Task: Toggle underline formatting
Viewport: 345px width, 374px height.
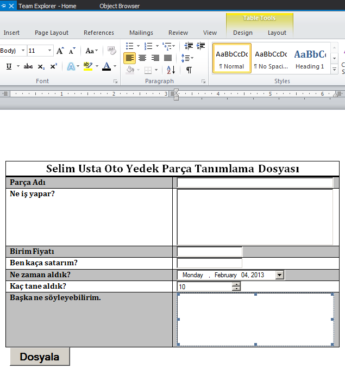Action: 9,66
